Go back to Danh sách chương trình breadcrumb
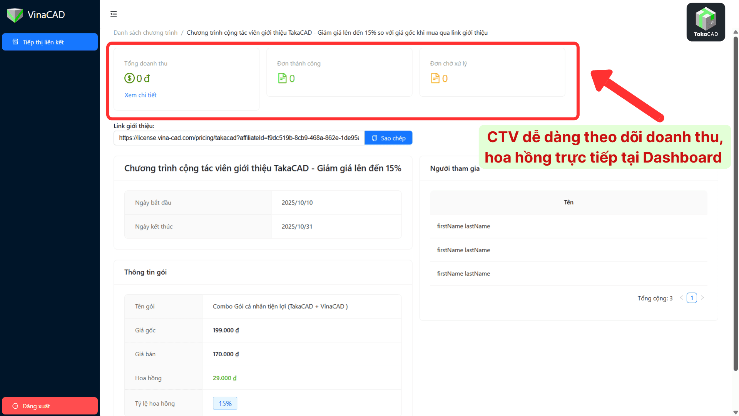The image size is (739, 416). pyautogui.click(x=145, y=33)
